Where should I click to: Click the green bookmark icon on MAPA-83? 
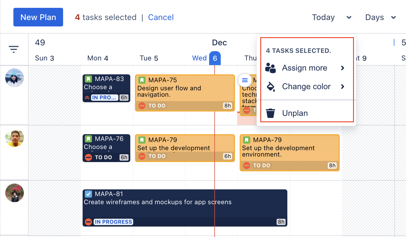[88, 79]
